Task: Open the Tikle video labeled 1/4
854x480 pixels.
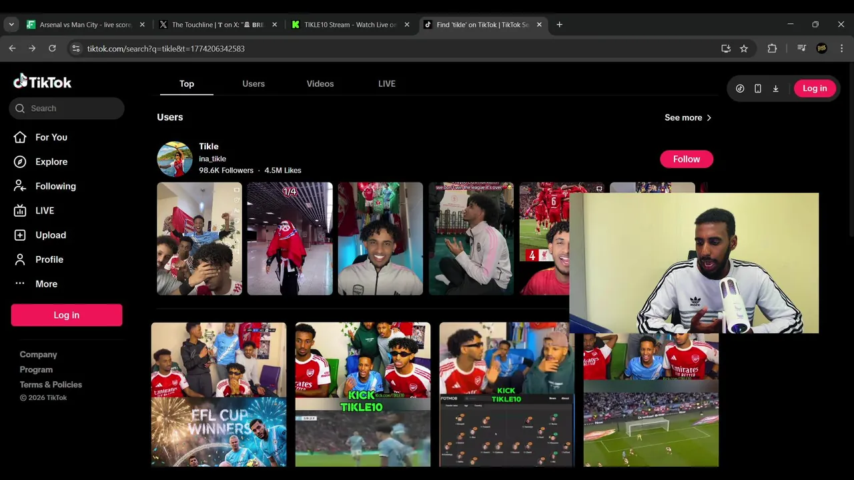Action: click(x=290, y=239)
